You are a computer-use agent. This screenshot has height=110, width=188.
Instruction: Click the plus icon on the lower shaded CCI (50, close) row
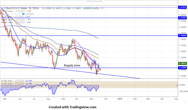[21, 84]
